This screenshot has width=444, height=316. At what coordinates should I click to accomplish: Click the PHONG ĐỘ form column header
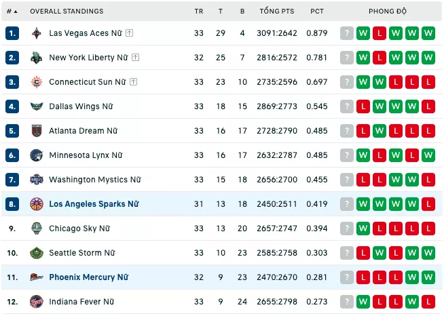click(x=388, y=12)
